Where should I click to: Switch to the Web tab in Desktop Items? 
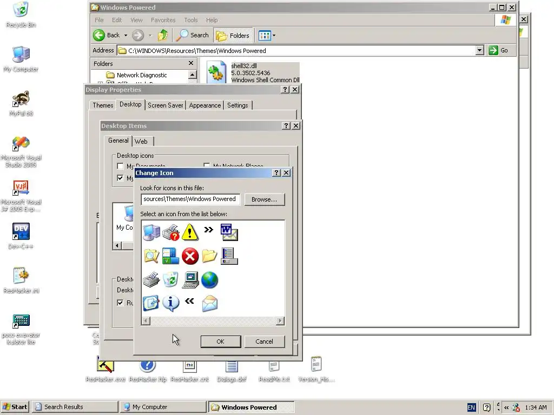coord(141,142)
